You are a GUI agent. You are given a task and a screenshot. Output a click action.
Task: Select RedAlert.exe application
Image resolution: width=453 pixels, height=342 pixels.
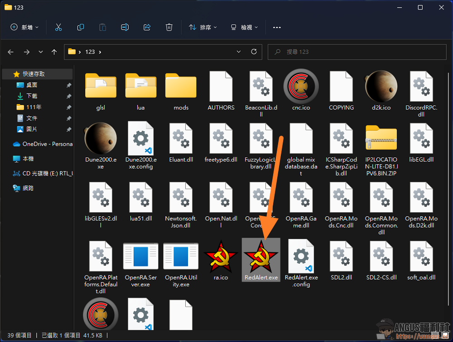coord(261,260)
